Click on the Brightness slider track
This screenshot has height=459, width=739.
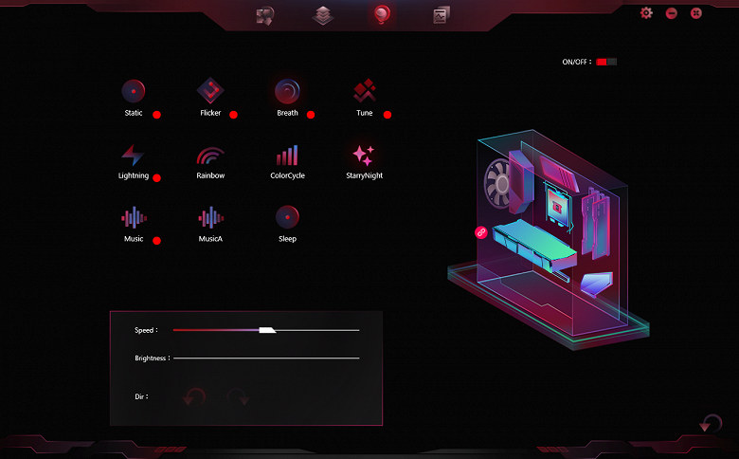[266, 358]
